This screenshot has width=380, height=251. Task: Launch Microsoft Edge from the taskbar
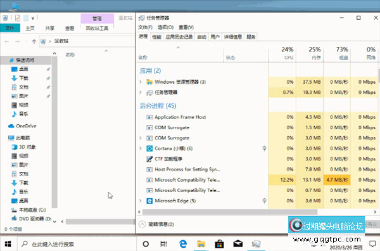[183, 244]
